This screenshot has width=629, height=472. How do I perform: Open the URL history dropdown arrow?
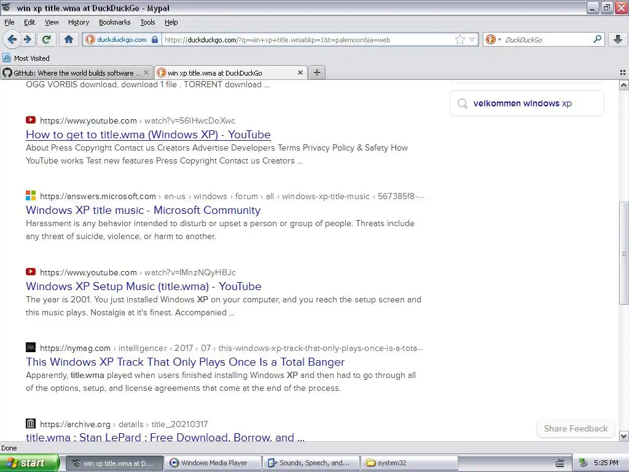(x=472, y=39)
